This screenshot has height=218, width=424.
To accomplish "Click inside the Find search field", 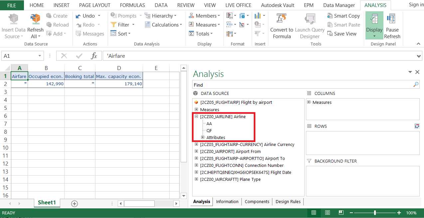I will pos(299,85).
